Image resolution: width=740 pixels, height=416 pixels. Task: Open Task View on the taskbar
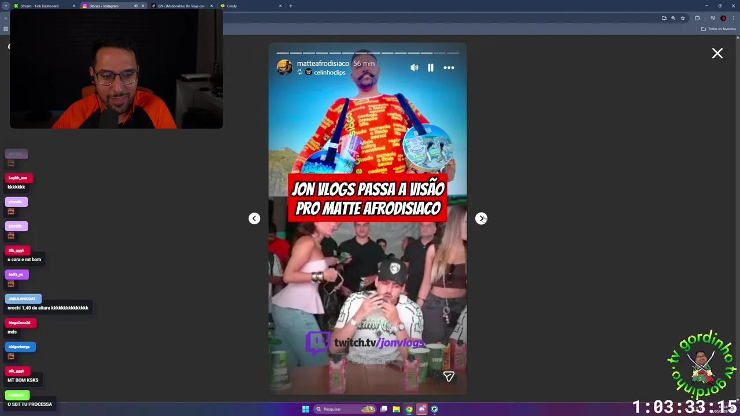pyautogui.click(x=383, y=409)
